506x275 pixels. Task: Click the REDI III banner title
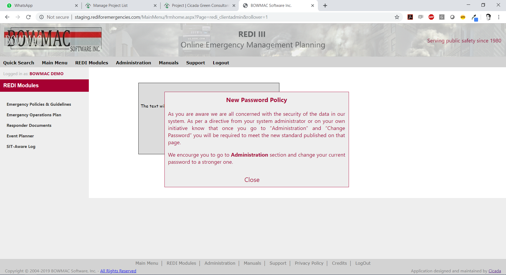click(x=252, y=34)
